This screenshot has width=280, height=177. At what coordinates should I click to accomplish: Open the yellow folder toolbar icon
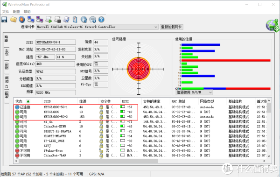[x=13, y=19]
